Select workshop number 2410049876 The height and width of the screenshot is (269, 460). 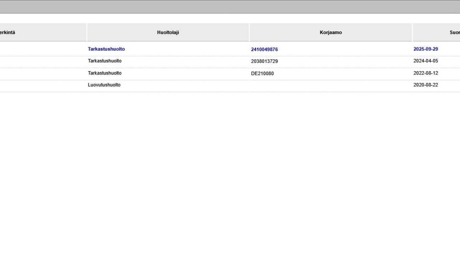(x=264, y=50)
